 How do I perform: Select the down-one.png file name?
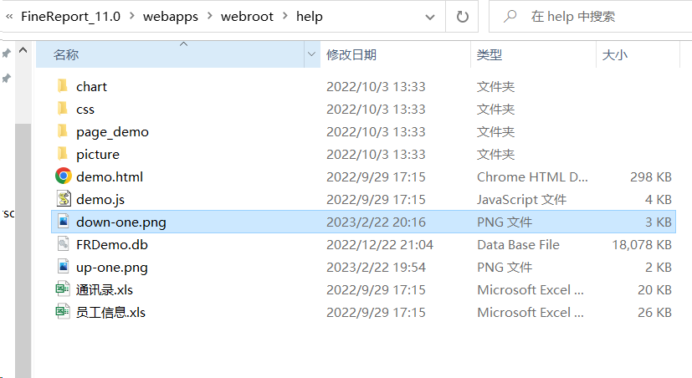121,222
